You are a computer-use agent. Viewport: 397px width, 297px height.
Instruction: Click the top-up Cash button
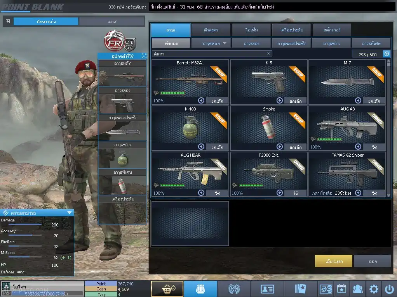click(333, 261)
